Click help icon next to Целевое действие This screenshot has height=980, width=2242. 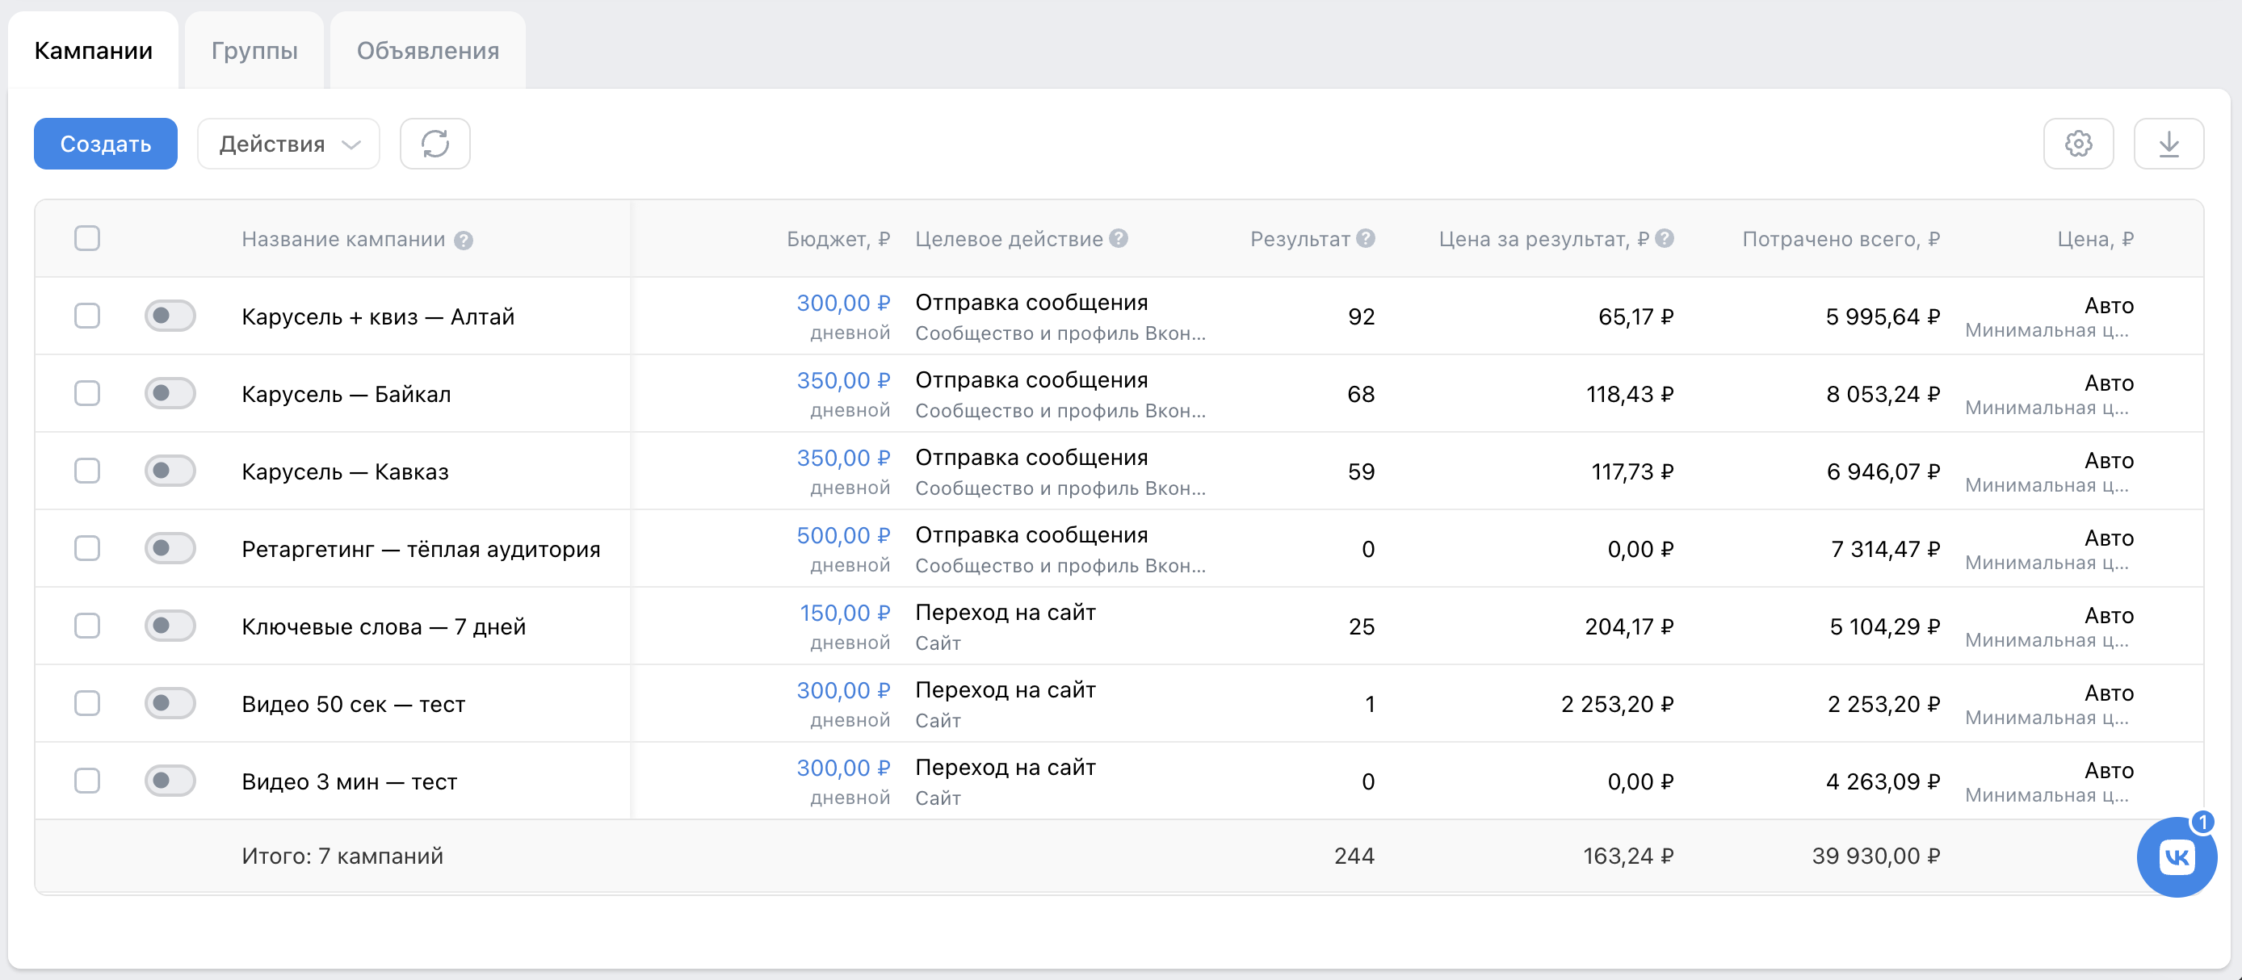click(1119, 238)
